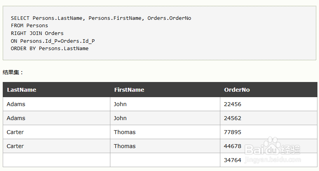Click the RIGHT JOIN Orders code line

click(x=37, y=33)
